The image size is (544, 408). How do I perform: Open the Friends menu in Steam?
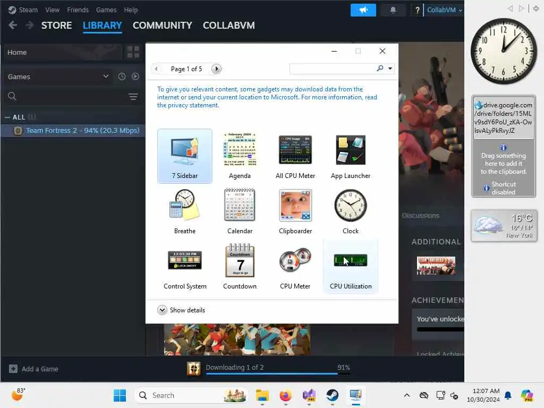click(x=78, y=10)
